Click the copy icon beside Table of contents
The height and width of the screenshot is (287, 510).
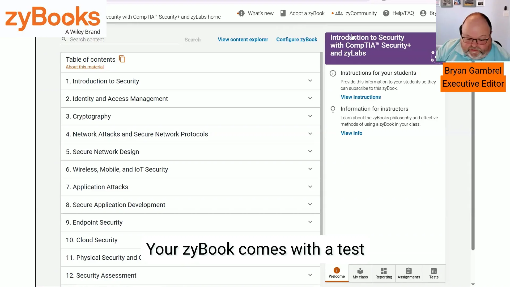coord(122,59)
